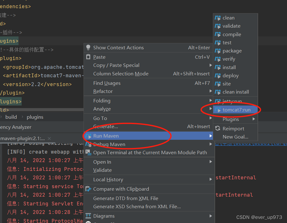Expand the Copy / Paste Special submenu arrow
Image resolution: width=287 pixels, height=223 pixels.
point(210,65)
